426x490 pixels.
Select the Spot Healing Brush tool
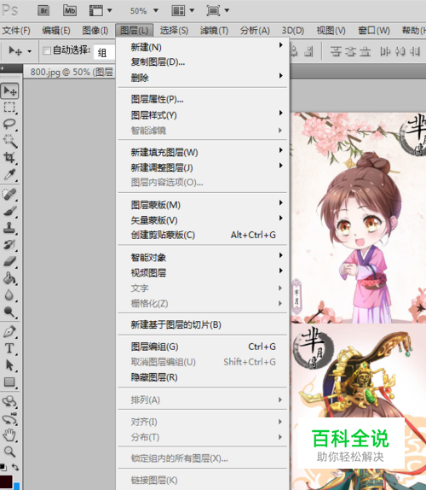[9, 195]
